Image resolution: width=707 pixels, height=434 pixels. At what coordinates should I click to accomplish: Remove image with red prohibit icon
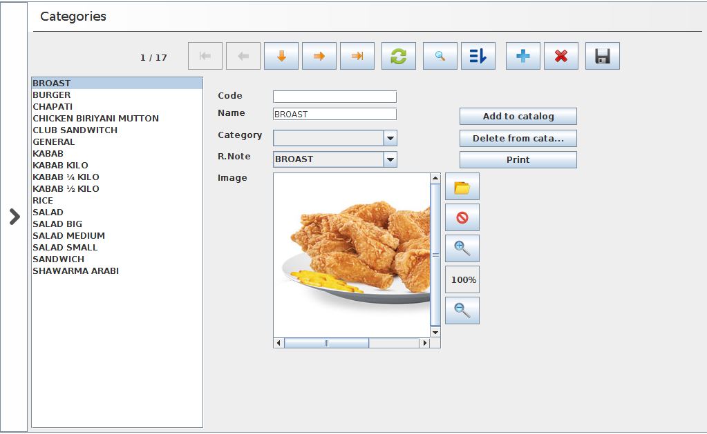462,218
